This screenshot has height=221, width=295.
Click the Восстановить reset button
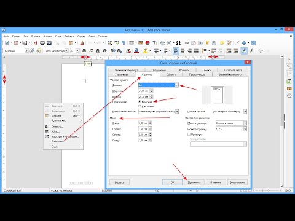click(x=237, y=182)
